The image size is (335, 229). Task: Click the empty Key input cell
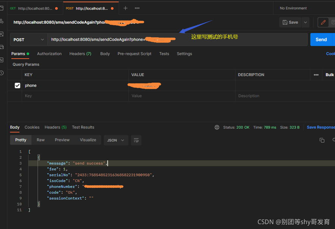[75, 96]
